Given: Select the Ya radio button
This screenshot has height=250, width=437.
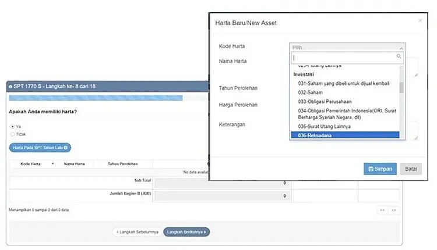Looking at the screenshot, I should [12, 127].
